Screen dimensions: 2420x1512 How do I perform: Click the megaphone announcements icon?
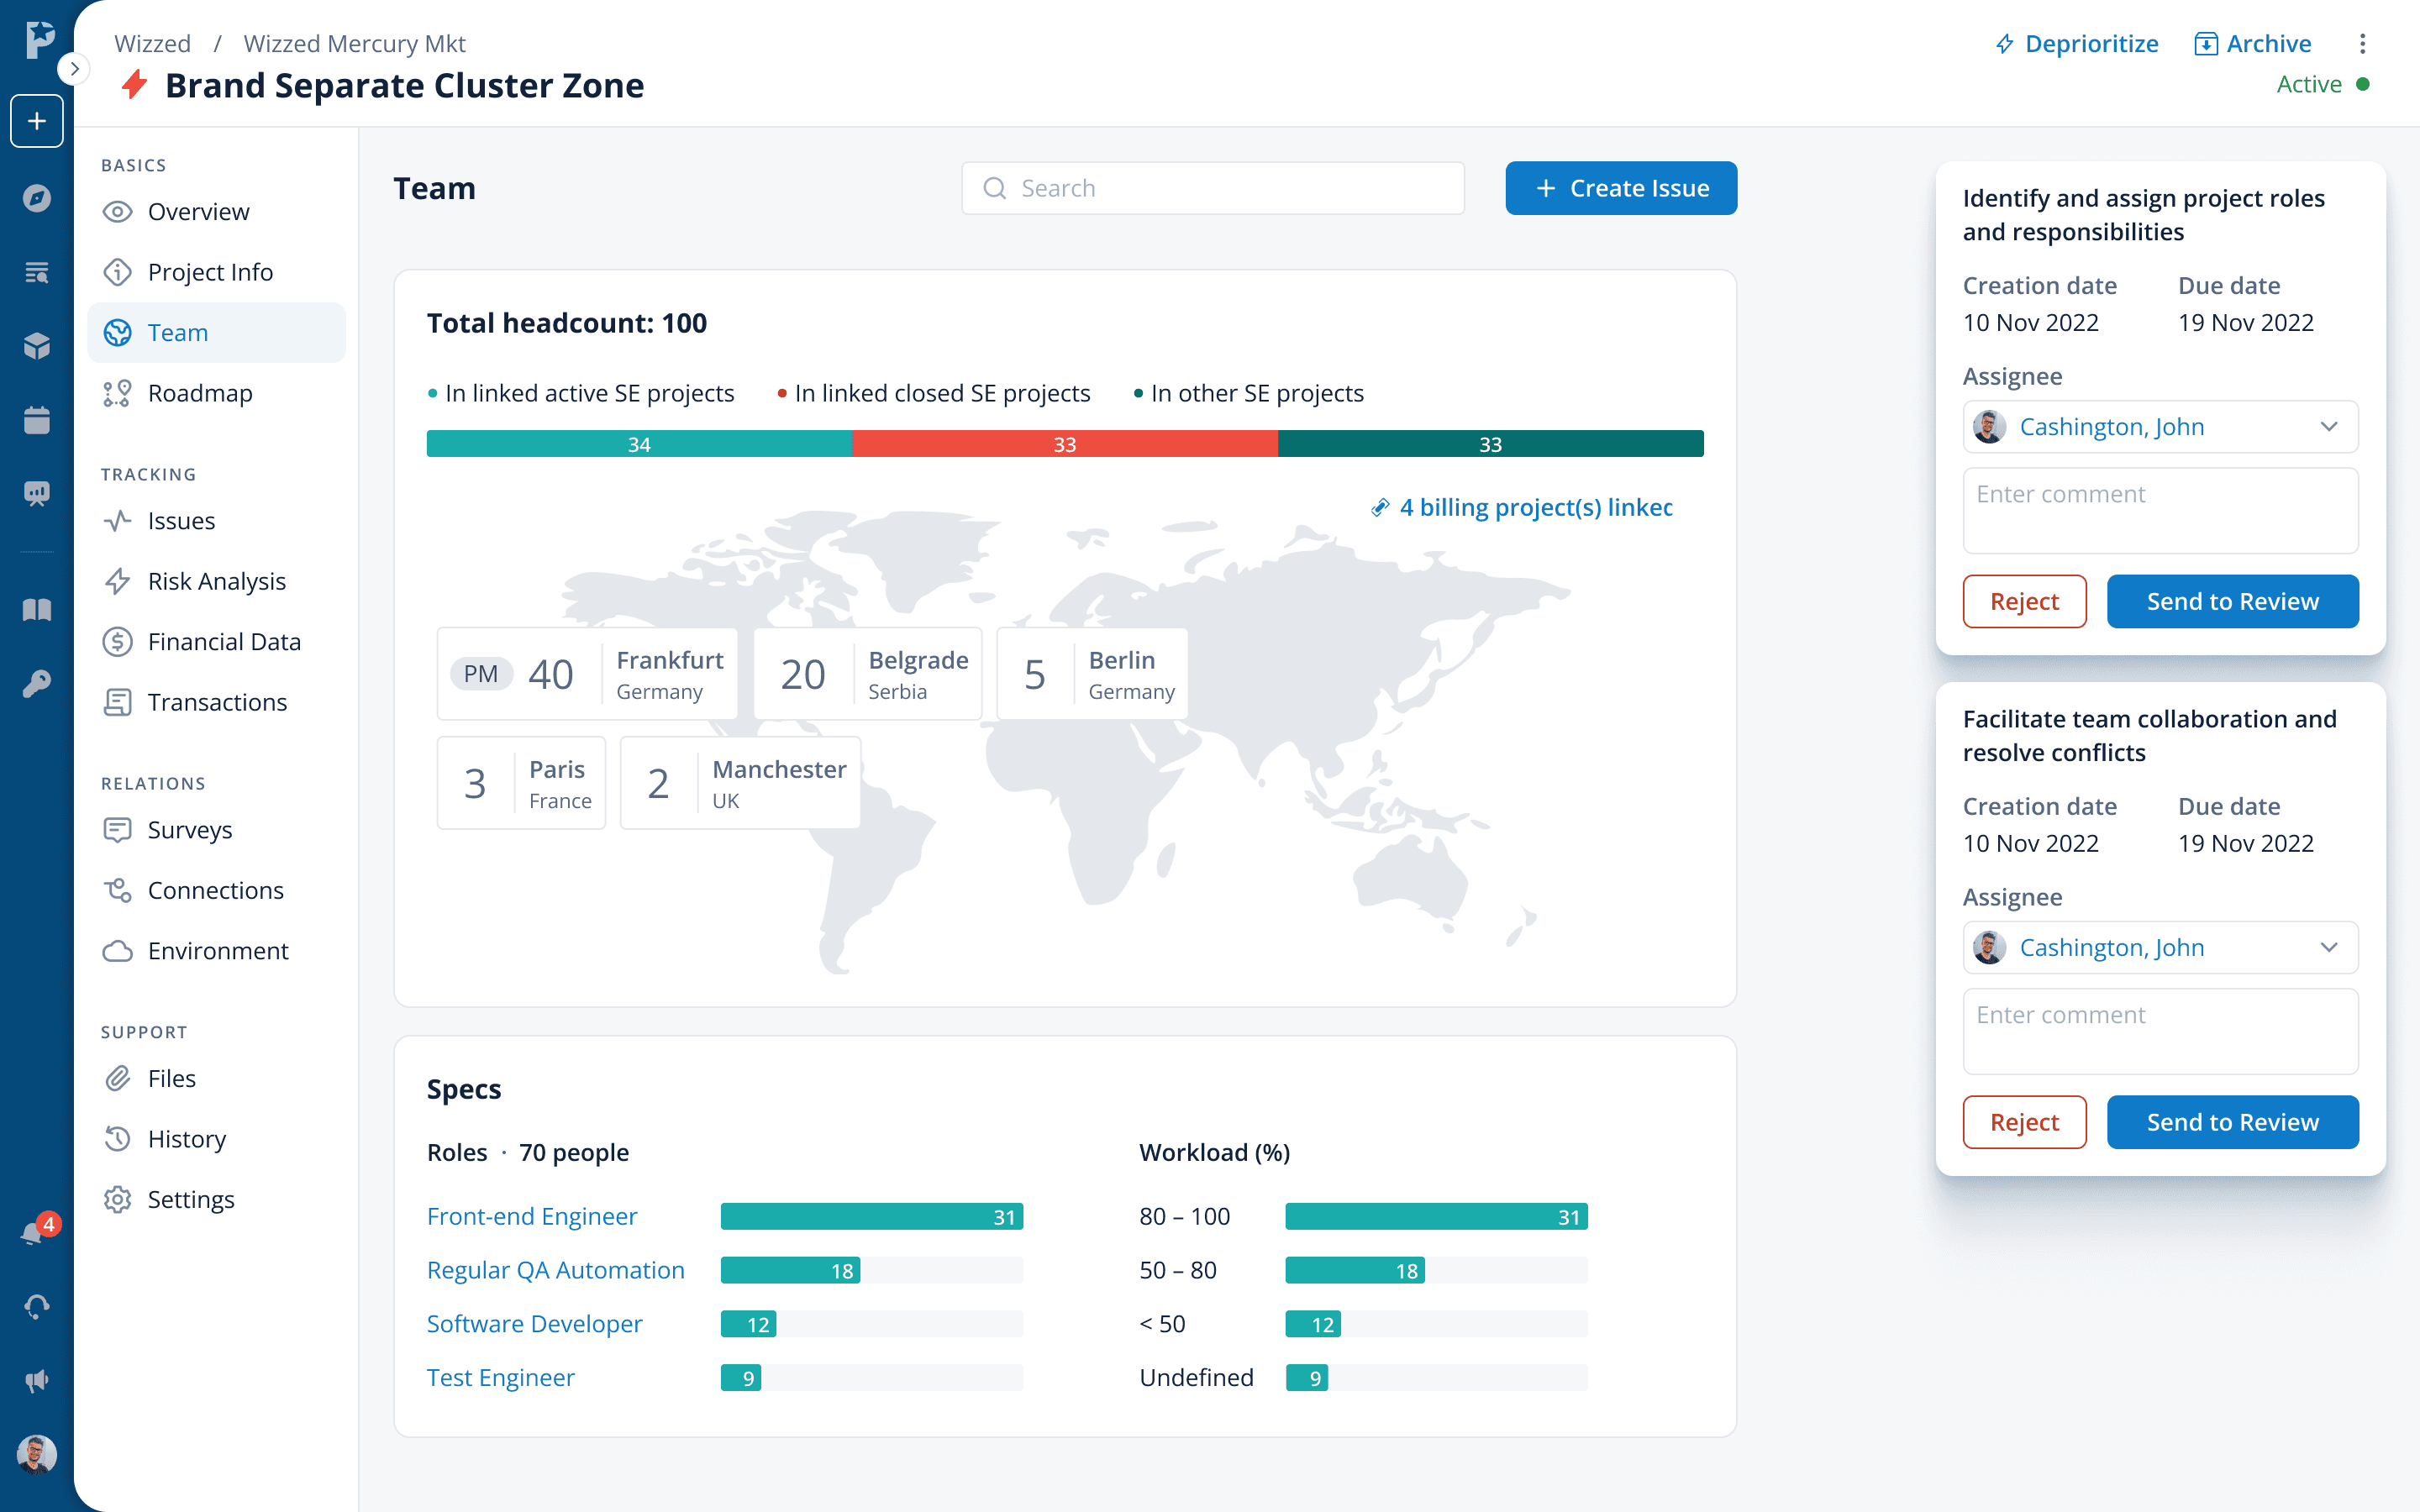37,1381
